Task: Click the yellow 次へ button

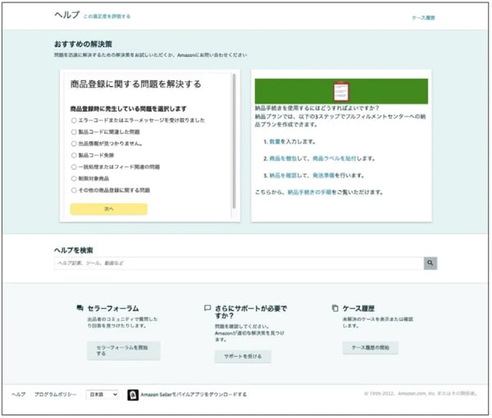Action: (x=109, y=209)
